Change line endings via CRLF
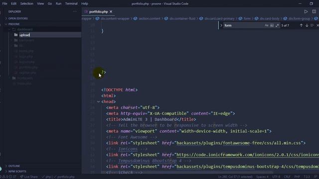Image resolution: width=319 pixels, height=179 pixels. 287,177
